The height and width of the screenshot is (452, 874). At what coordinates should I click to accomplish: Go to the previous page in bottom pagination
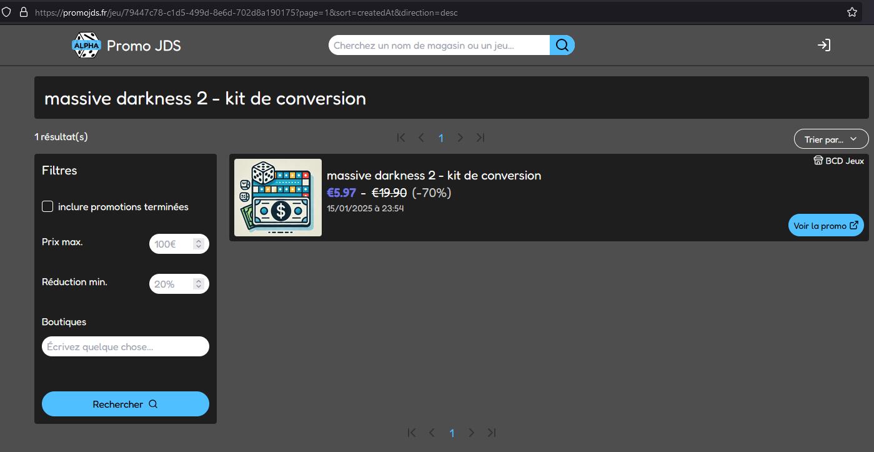click(432, 433)
